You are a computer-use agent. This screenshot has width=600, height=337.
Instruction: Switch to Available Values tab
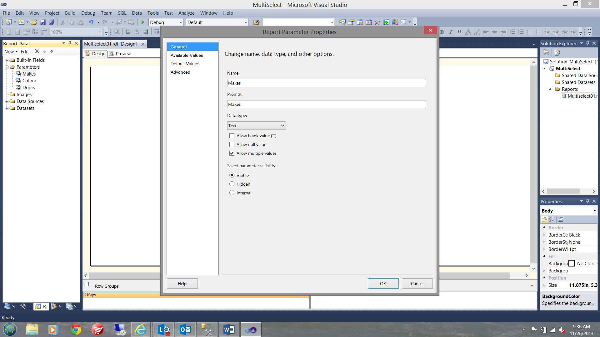click(187, 55)
